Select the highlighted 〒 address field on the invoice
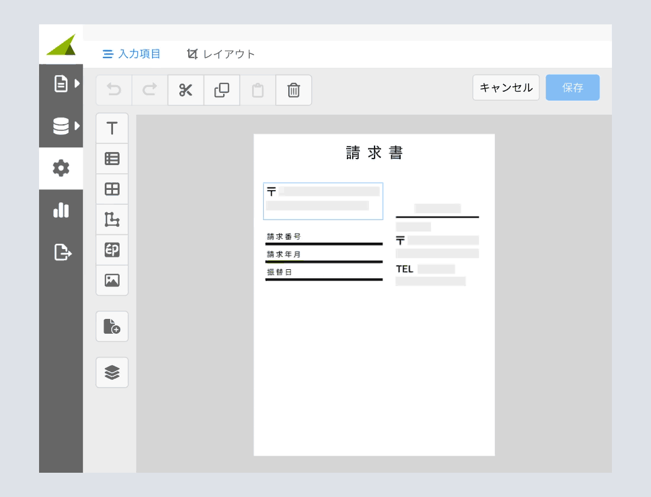Viewport: 651px width, 497px height. [323, 201]
